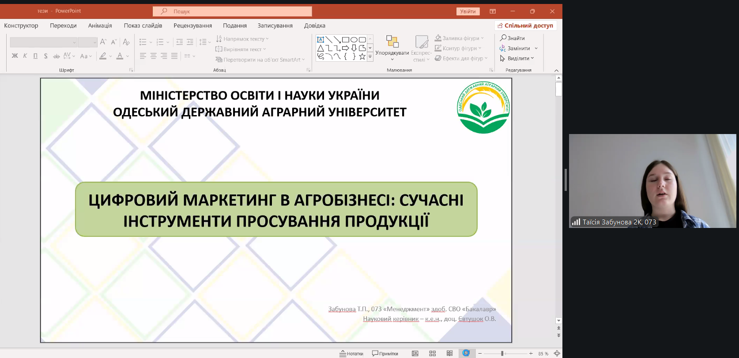Open the Replace (Замінити) dropdown arrow
Screen dimensions: 739x358
point(536,48)
